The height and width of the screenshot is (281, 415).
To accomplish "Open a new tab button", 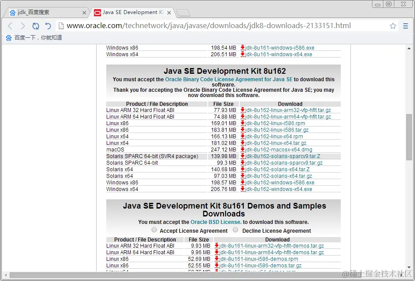I will tap(183, 12).
